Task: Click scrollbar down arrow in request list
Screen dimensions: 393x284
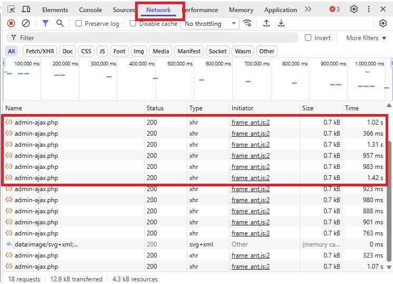Action: (x=389, y=267)
